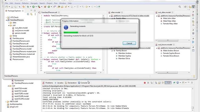The width and height of the screenshot is (200, 112).
Task: Click the green progress bar in Progress Information
Action: (100, 32)
